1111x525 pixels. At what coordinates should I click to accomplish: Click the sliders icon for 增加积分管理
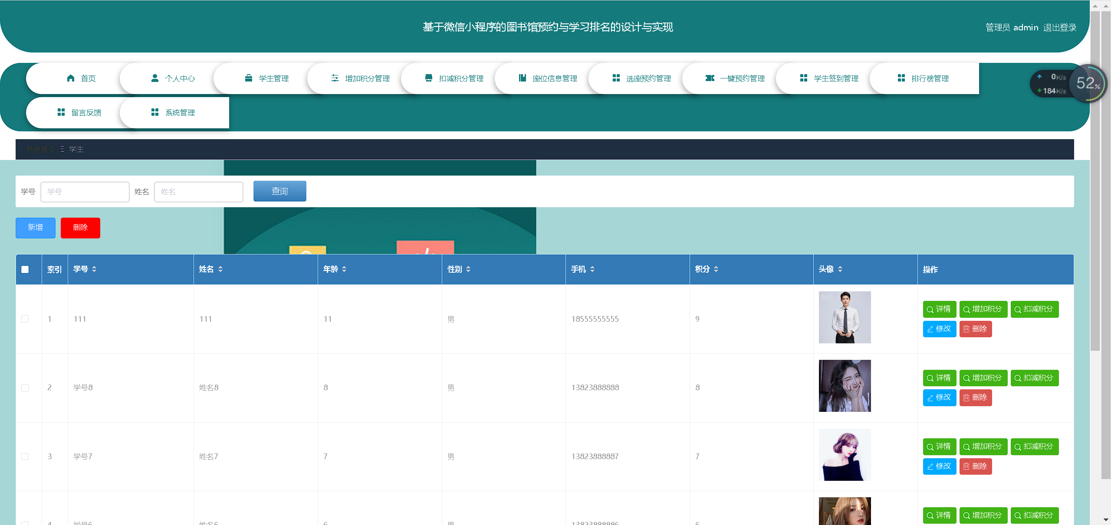click(335, 78)
